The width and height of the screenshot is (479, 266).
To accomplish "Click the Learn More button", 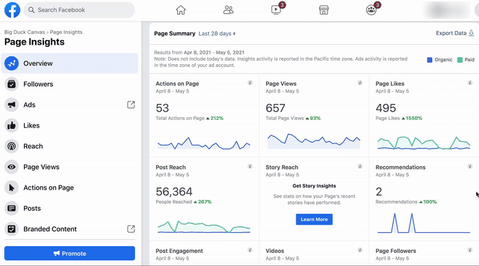I will pyautogui.click(x=314, y=219).
